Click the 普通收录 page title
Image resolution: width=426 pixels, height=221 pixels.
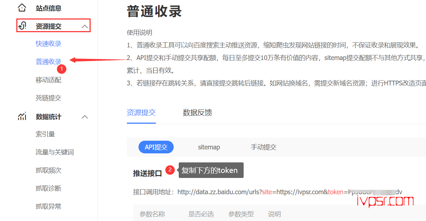pyautogui.click(x=154, y=11)
